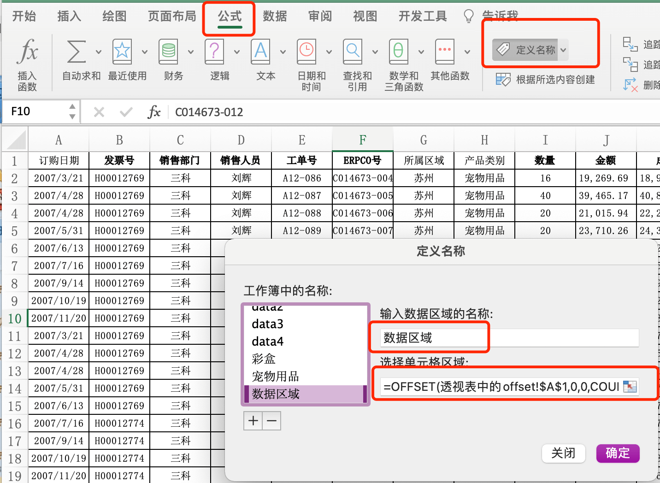Open the Recently Used star icon
Image resolution: width=660 pixels, height=483 pixels.
122,51
